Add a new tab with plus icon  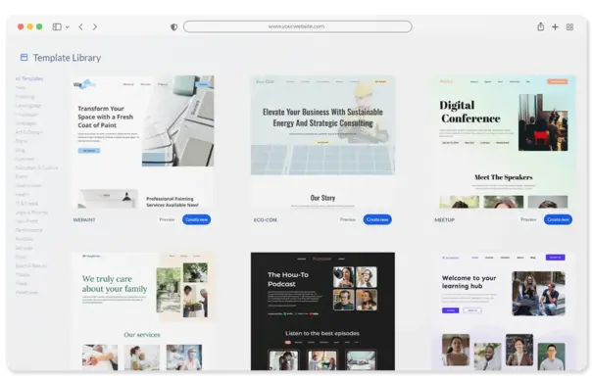point(555,26)
